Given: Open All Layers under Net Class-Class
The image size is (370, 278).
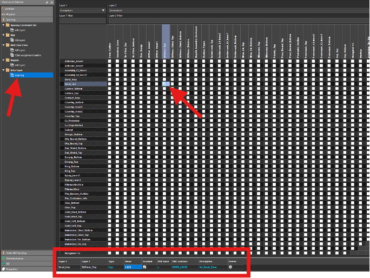Looking at the screenshot, I should tap(20, 50).
